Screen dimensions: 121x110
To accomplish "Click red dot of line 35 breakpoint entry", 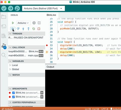I will coord(10,97).
